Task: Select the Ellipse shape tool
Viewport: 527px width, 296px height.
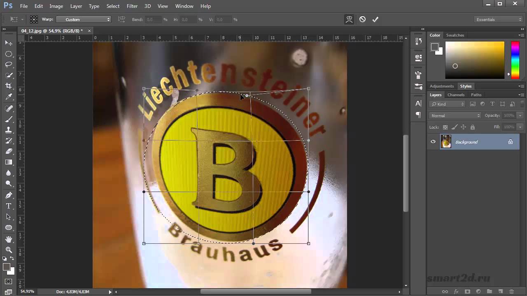Action: tap(9, 227)
